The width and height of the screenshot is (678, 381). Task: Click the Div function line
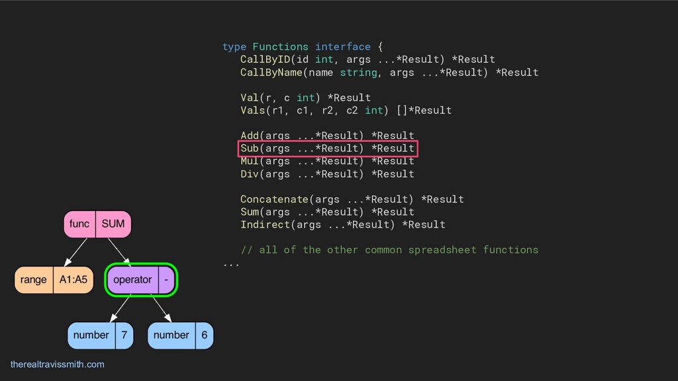[x=327, y=174]
